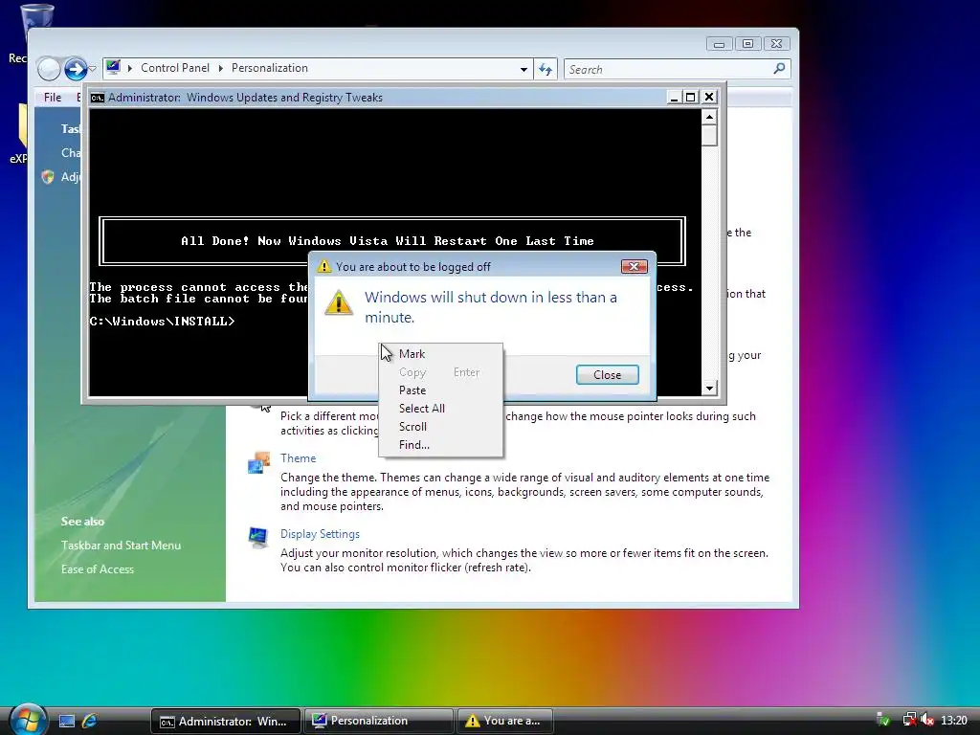
Task: Open Ease of Access link
Action: click(98, 569)
